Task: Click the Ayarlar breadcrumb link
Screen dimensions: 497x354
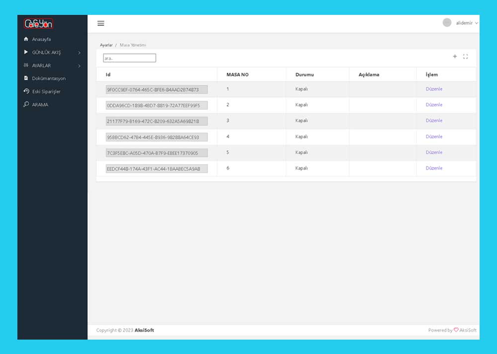Action: pyautogui.click(x=106, y=45)
